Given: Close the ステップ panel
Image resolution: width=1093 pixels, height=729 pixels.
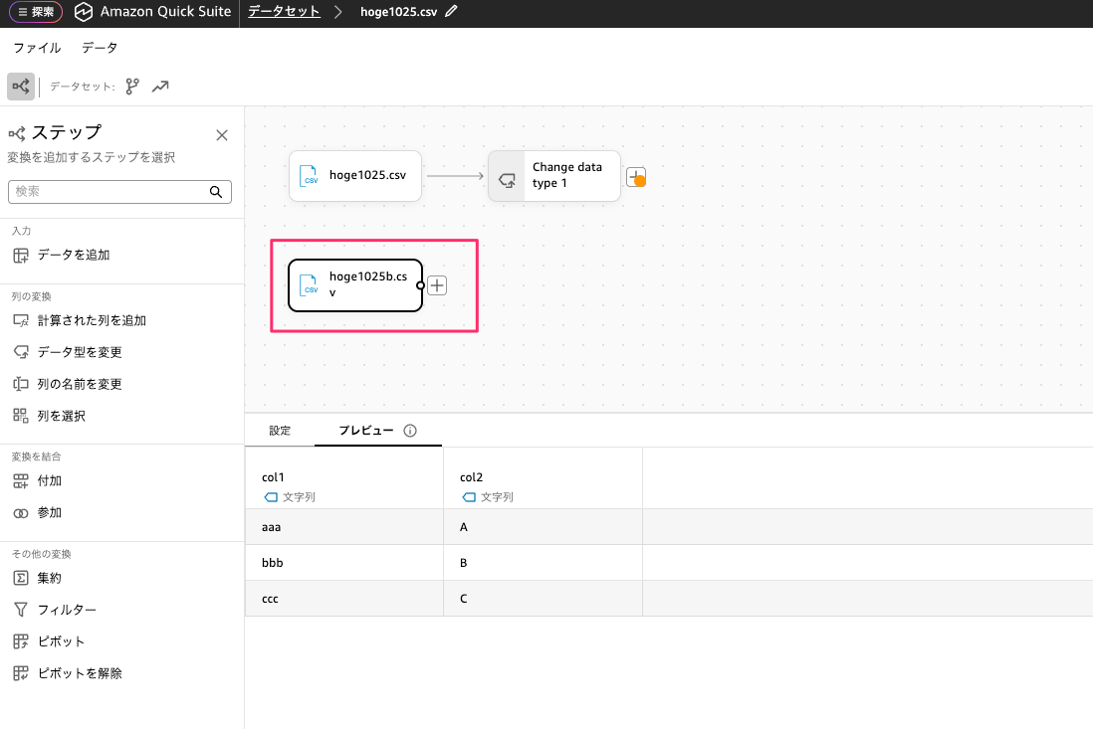Looking at the screenshot, I should tap(222, 135).
